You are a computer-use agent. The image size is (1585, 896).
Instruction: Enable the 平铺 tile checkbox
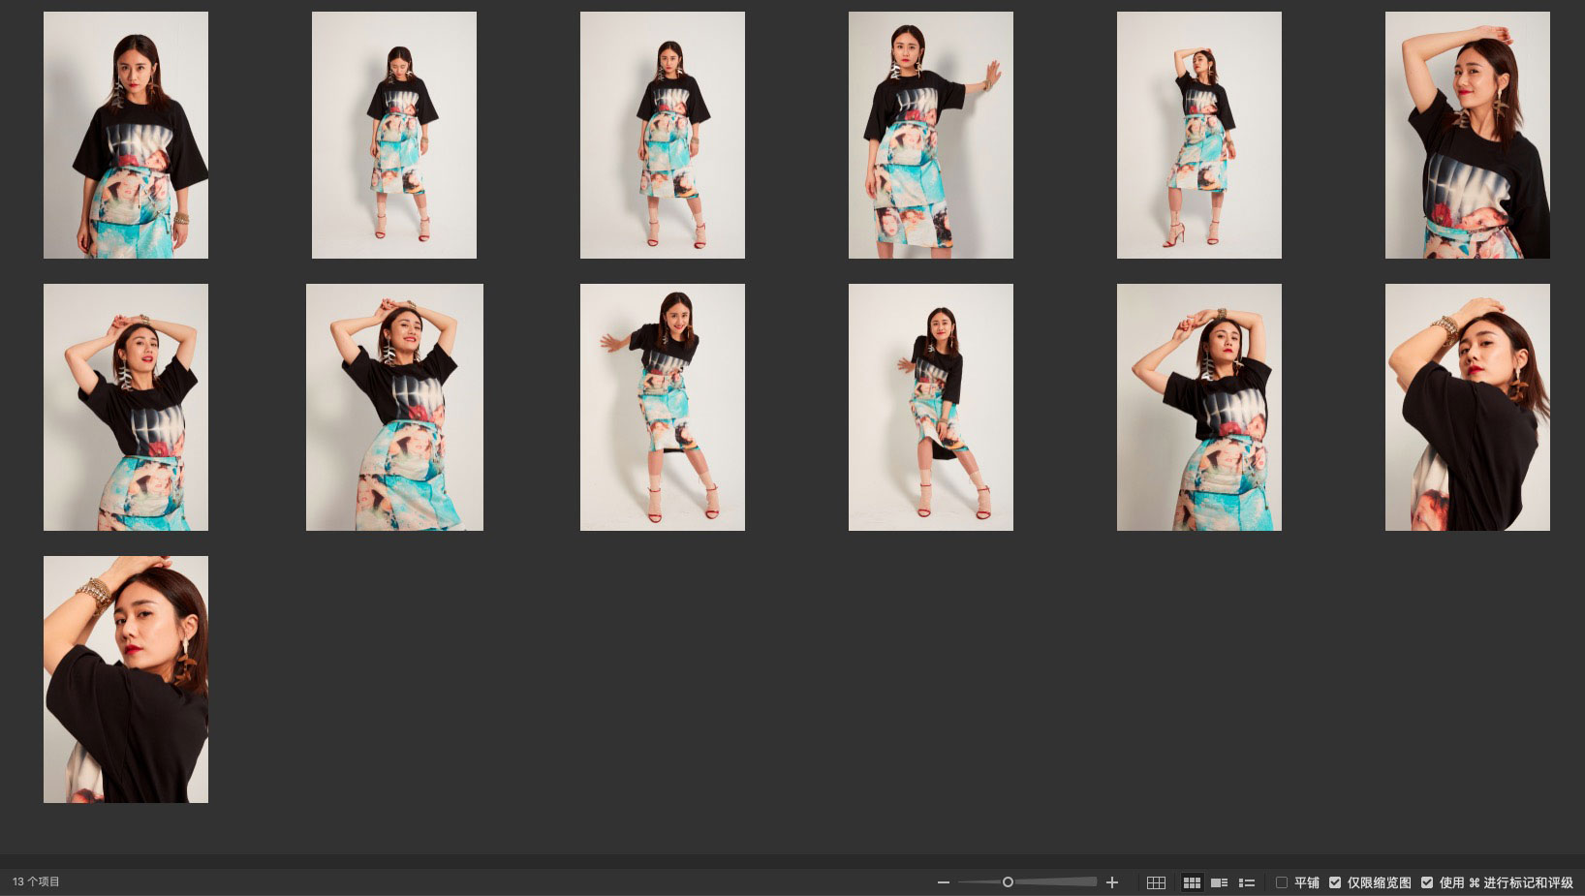pos(1282,882)
